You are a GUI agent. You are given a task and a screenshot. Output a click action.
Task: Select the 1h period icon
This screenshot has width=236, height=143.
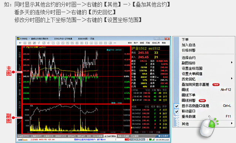pyautogui.click(x=72, y=43)
